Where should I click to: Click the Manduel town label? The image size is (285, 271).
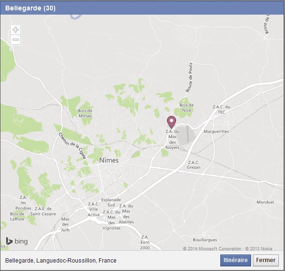[265, 202]
